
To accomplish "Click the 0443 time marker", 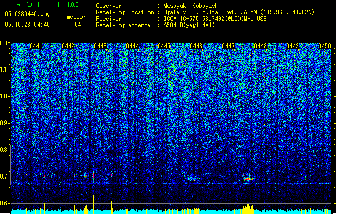I will (100, 46).
